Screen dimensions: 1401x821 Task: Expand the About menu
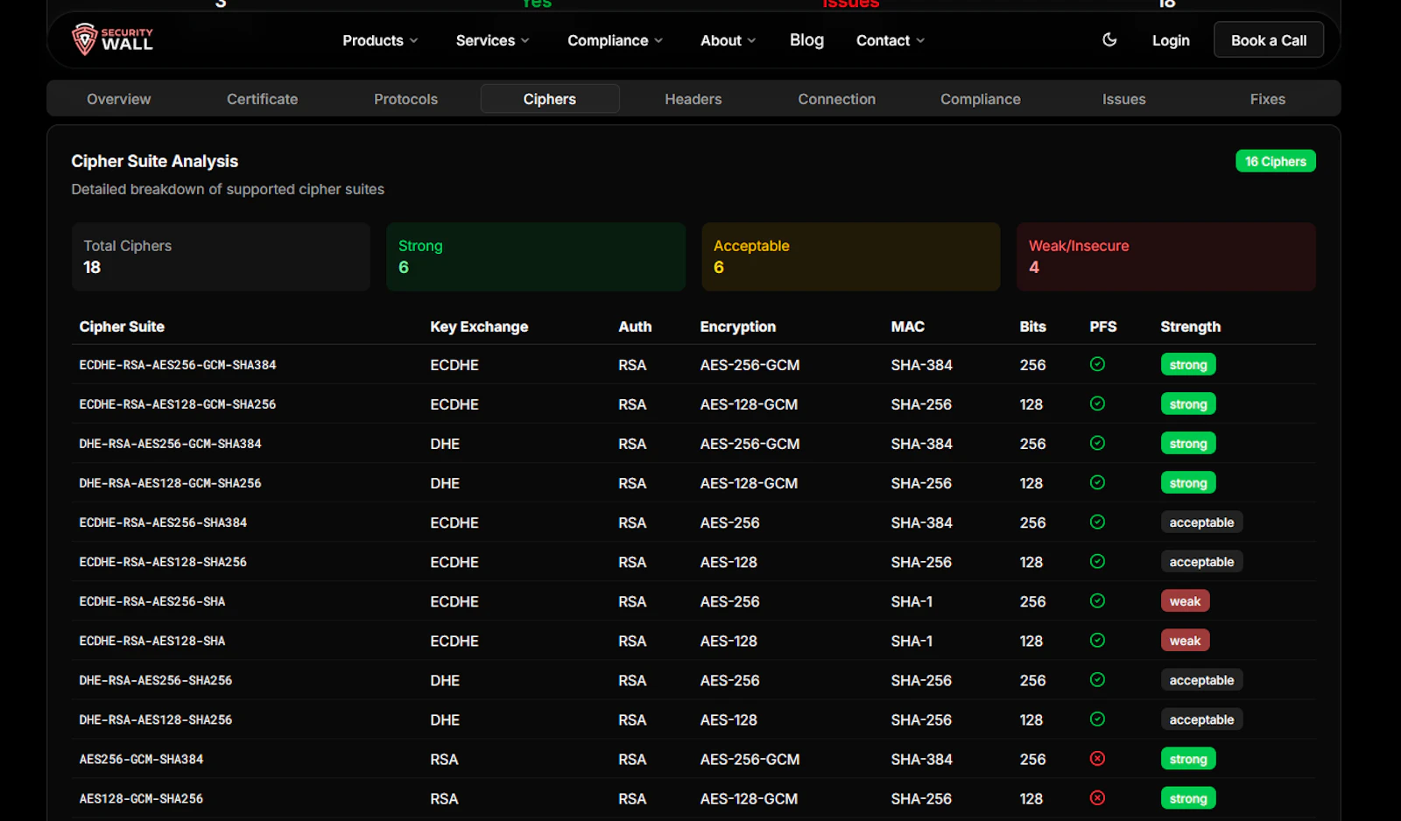(728, 40)
